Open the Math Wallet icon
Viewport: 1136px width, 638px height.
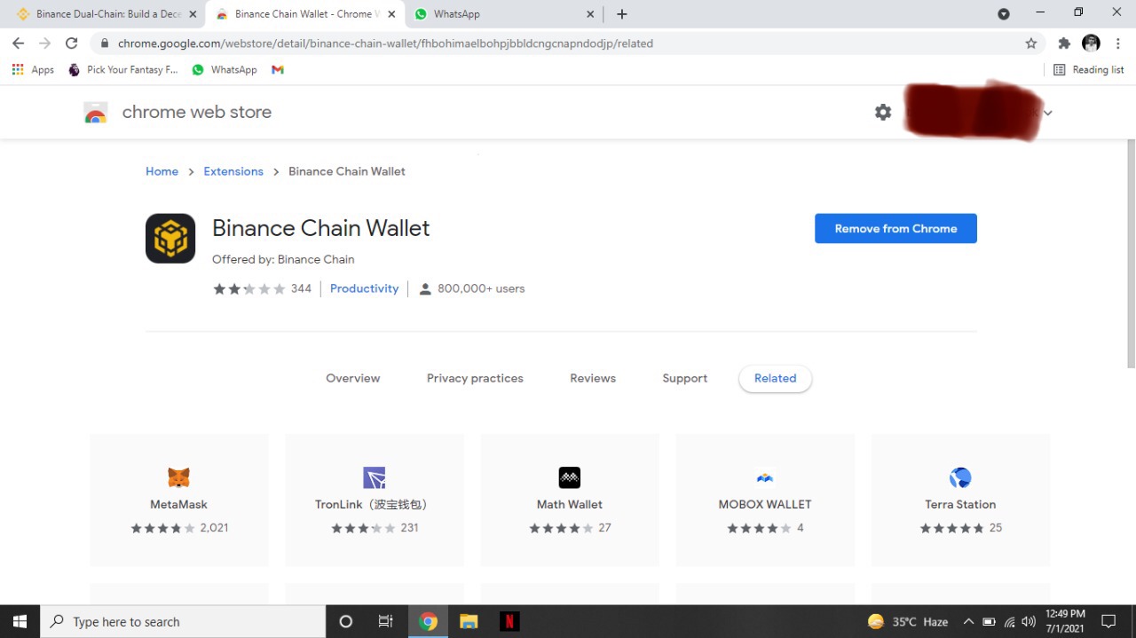[x=569, y=477]
